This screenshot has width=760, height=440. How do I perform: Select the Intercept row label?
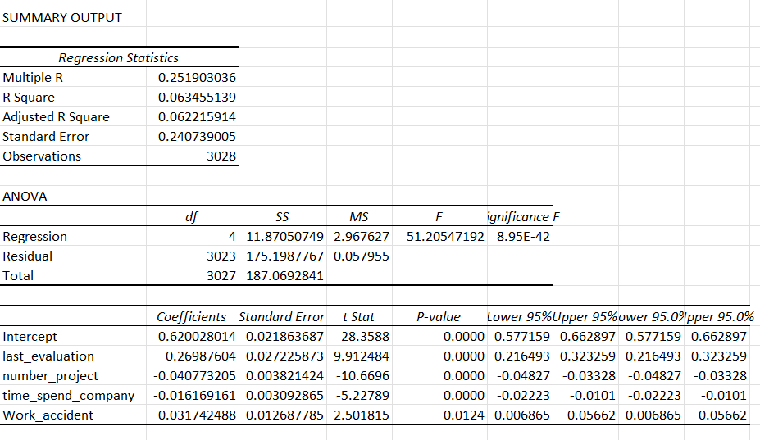tap(30, 336)
